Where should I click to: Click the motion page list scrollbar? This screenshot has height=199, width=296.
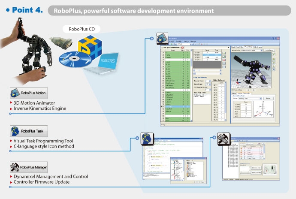point(191,85)
